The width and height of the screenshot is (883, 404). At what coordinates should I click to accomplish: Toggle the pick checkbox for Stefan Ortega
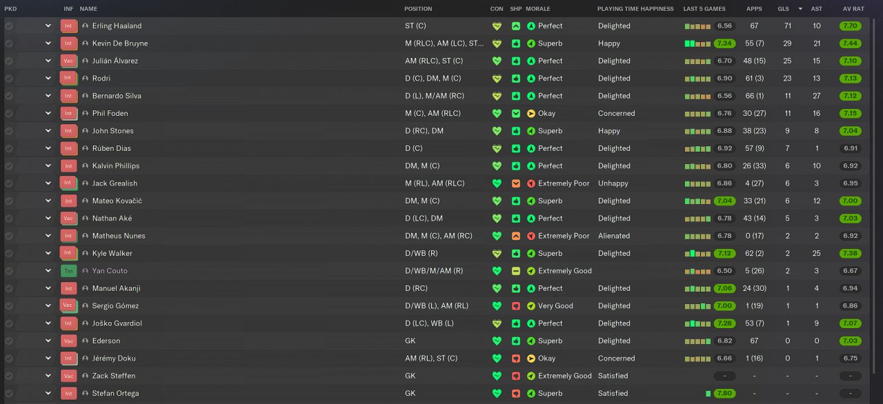[x=9, y=394]
